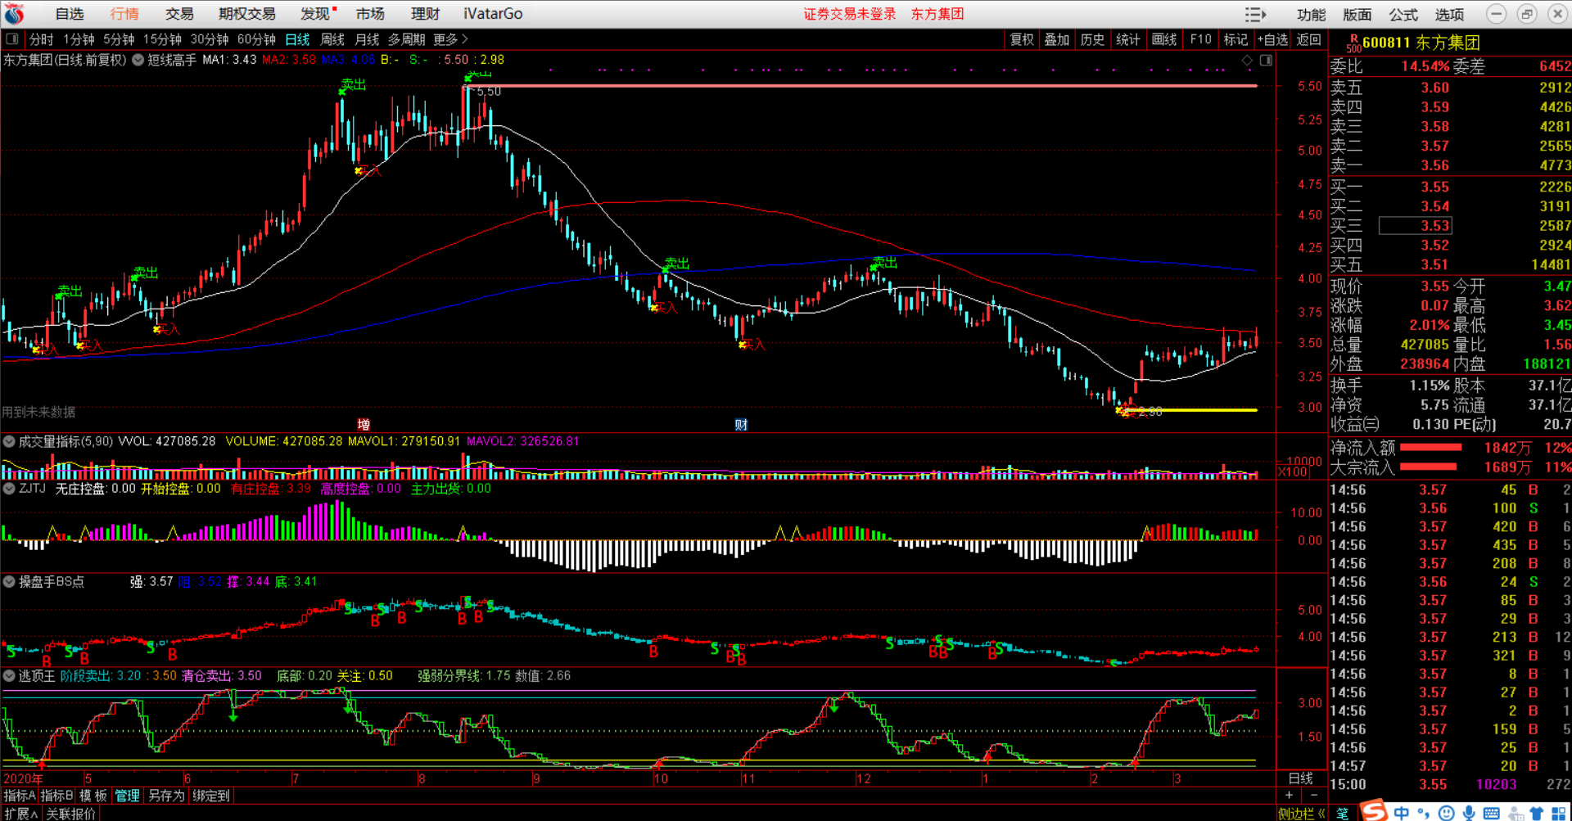Viewport: 1572px width, 821px height.
Task: Click the Sogou input method logo
Action: (x=1374, y=810)
